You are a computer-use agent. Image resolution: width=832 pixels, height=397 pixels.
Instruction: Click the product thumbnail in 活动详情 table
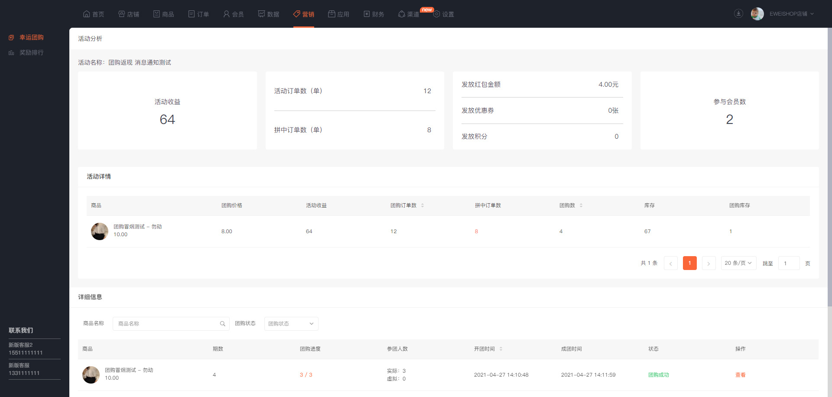(x=100, y=231)
